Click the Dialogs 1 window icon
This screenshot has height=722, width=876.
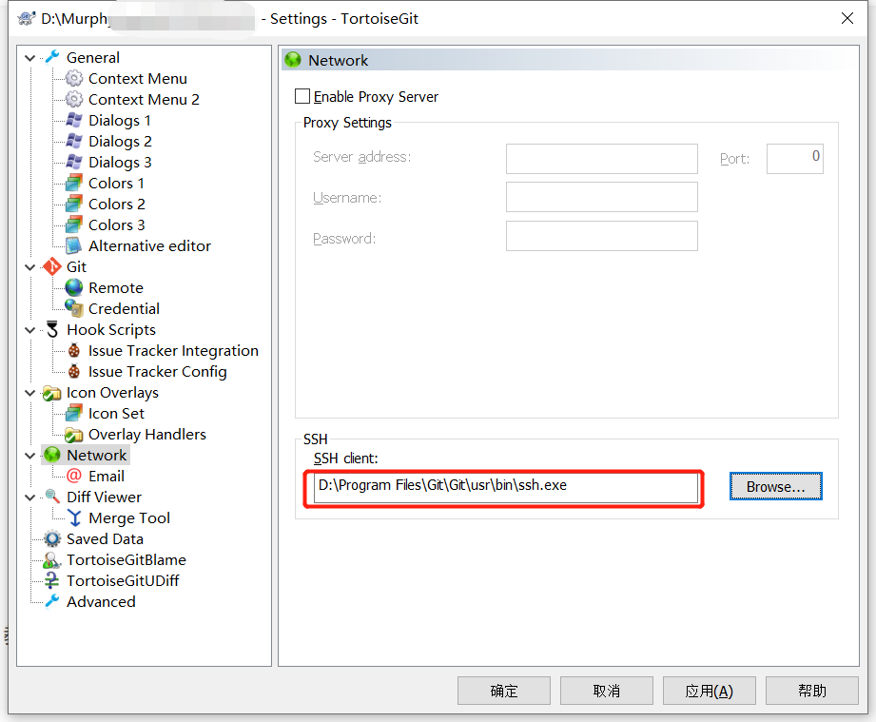pyautogui.click(x=74, y=120)
